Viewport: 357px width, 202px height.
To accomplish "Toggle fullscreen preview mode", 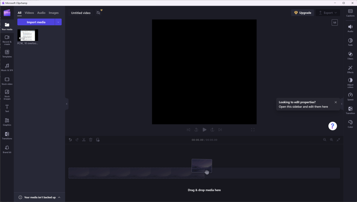I will pos(252,130).
